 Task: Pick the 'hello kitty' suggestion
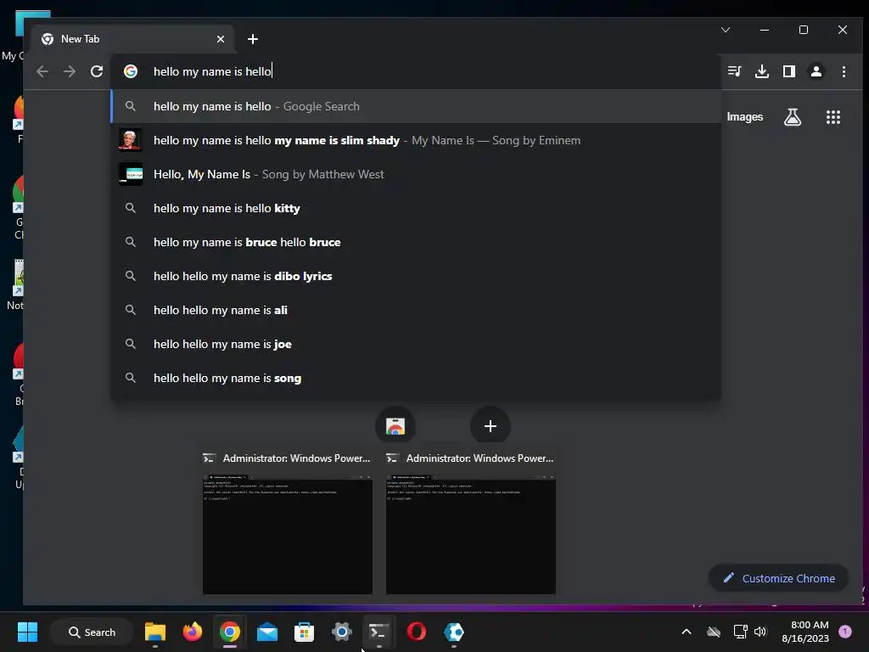coord(416,209)
